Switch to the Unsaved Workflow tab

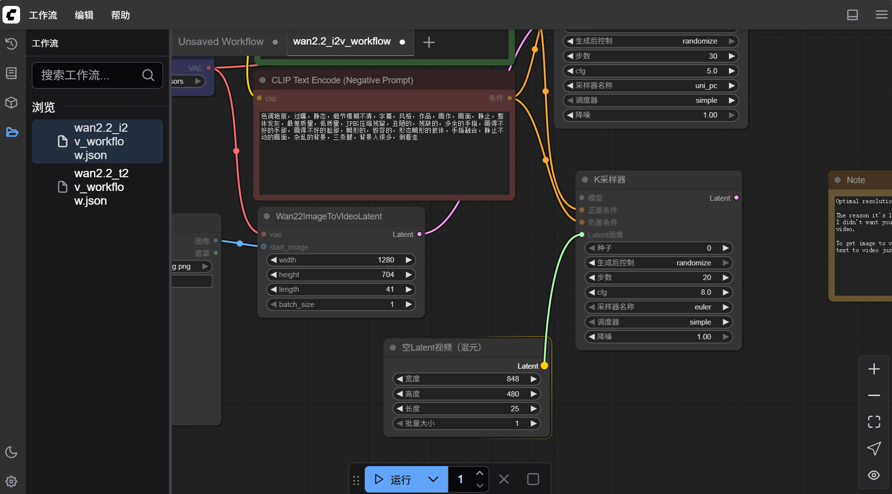(x=221, y=42)
